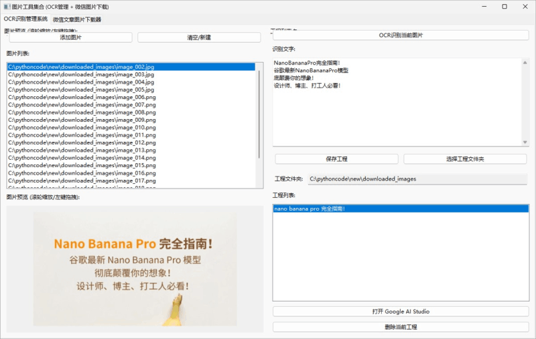Open 选择工程文件夹 folder chooser
This screenshot has height=339, width=536.
point(465,159)
